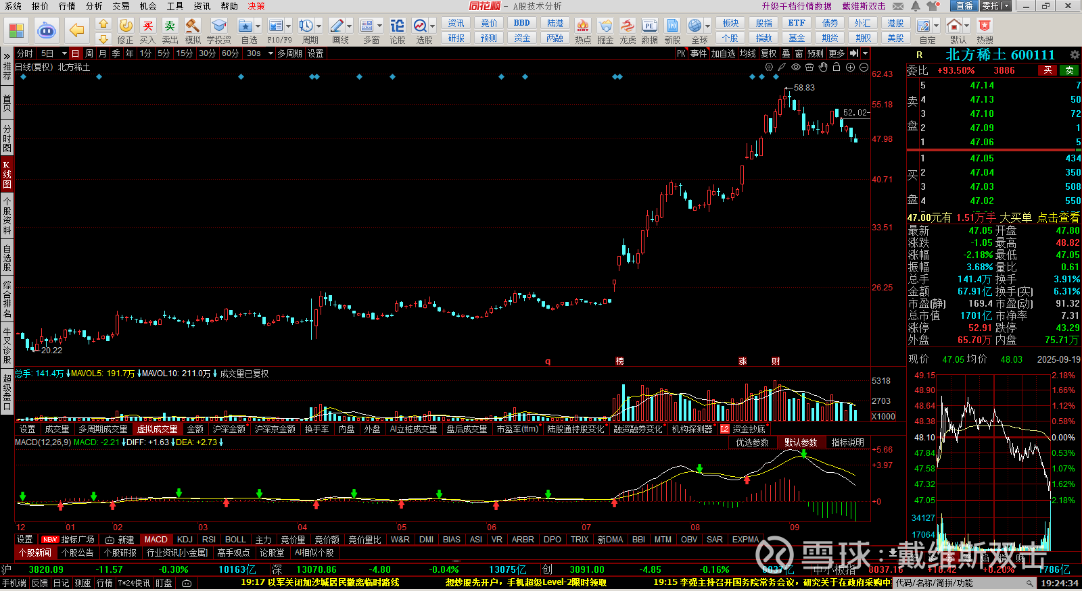Open the 交易 menu
The height and width of the screenshot is (591, 1082).
[x=121, y=6]
